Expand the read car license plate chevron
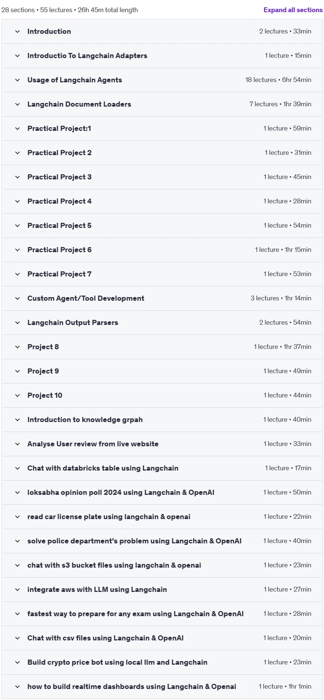Viewport: 324px width, 700px height. (17, 517)
